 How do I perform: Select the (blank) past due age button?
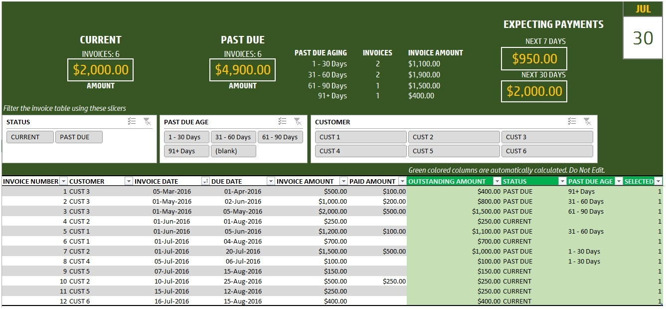233,151
